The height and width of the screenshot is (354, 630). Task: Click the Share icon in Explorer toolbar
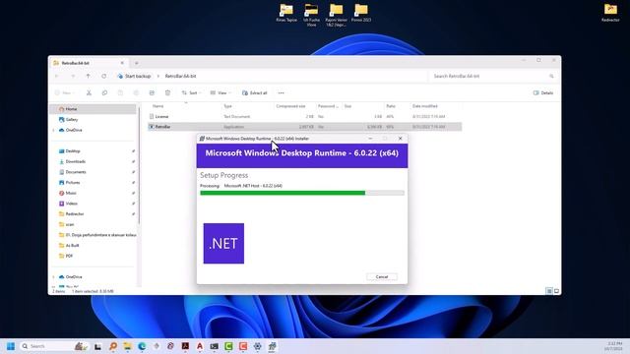coord(152,92)
